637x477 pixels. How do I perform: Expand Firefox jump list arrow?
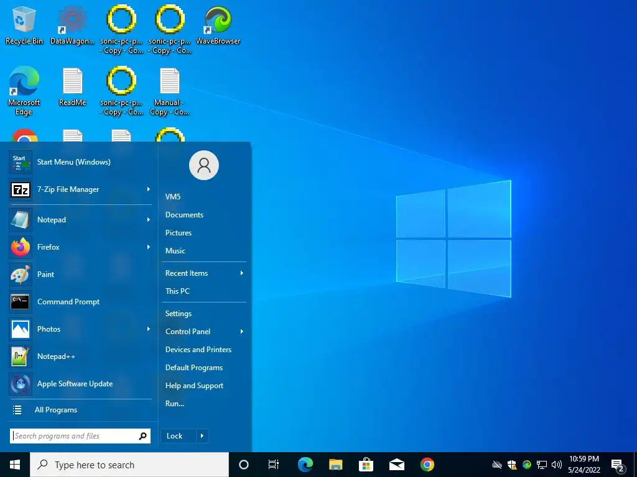pos(148,247)
